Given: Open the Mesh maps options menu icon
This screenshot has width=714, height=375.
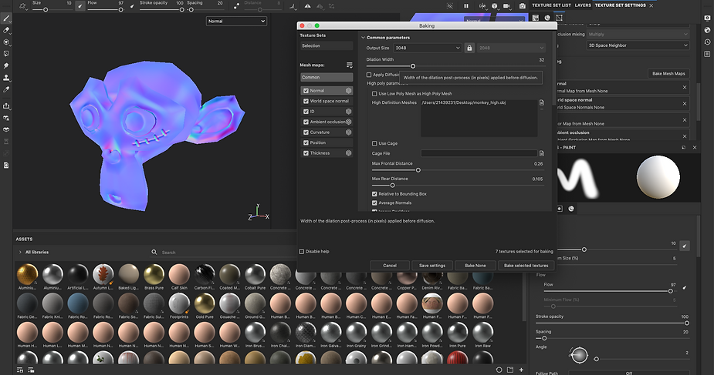Looking at the screenshot, I should tap(349, 65).
